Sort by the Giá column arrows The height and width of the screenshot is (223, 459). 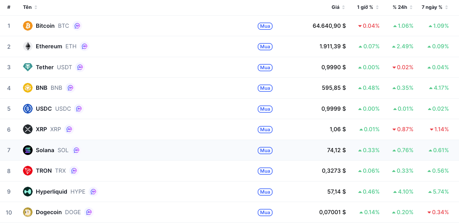[x=343, y=7]
